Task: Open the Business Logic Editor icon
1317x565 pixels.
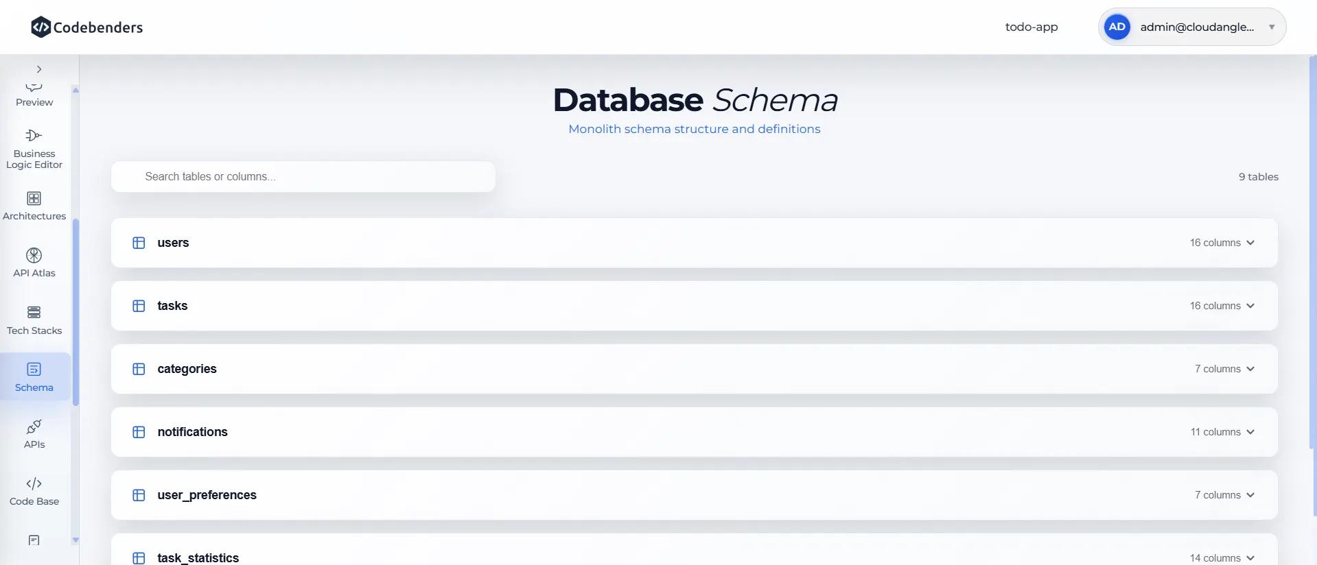Action: (x=34, y=136)
